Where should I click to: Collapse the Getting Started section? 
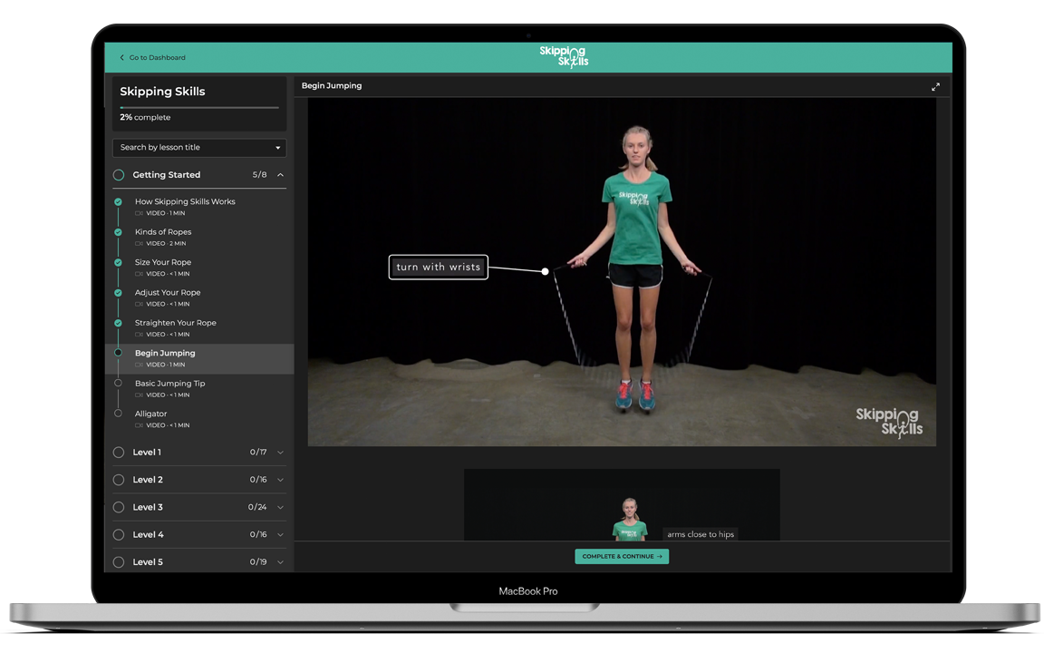(280, 174)
